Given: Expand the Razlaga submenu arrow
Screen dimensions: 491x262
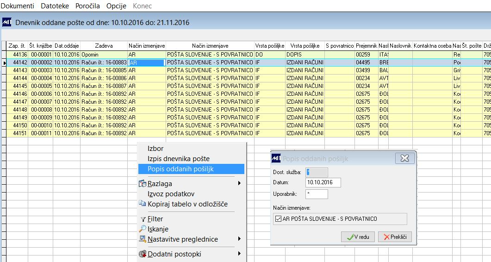Looking at the screenshot, I should coord(239,183).
